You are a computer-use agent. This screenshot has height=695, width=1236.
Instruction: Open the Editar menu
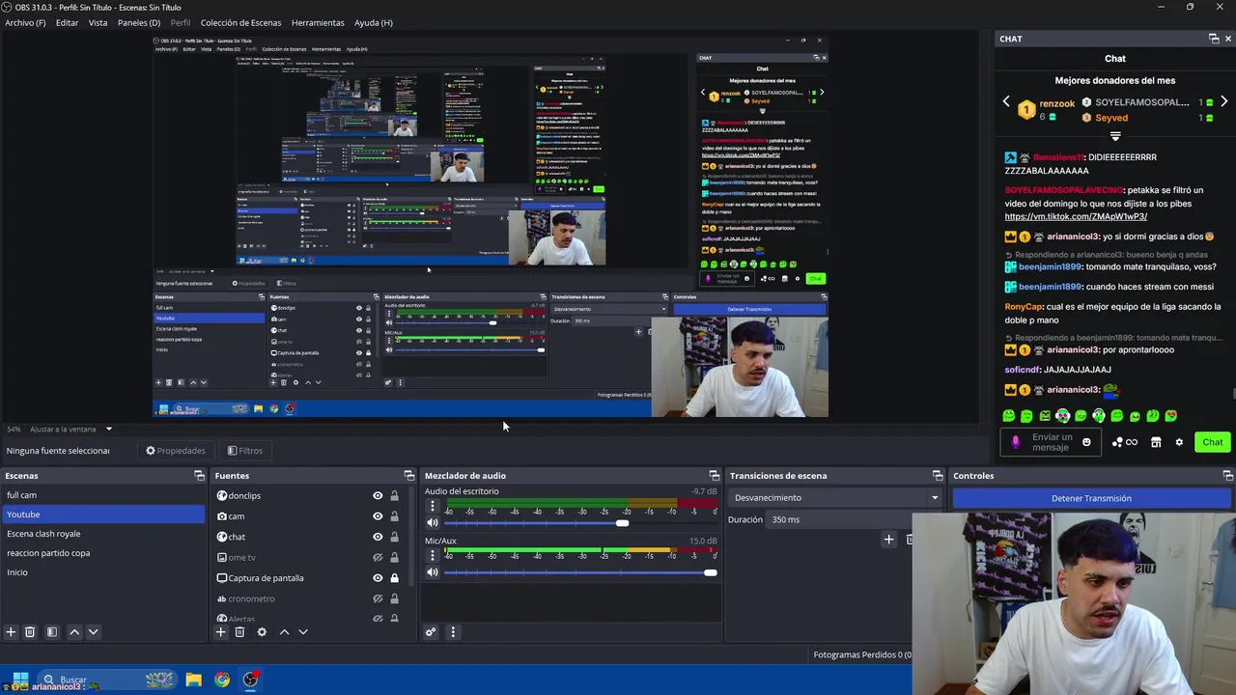[67, 22]
